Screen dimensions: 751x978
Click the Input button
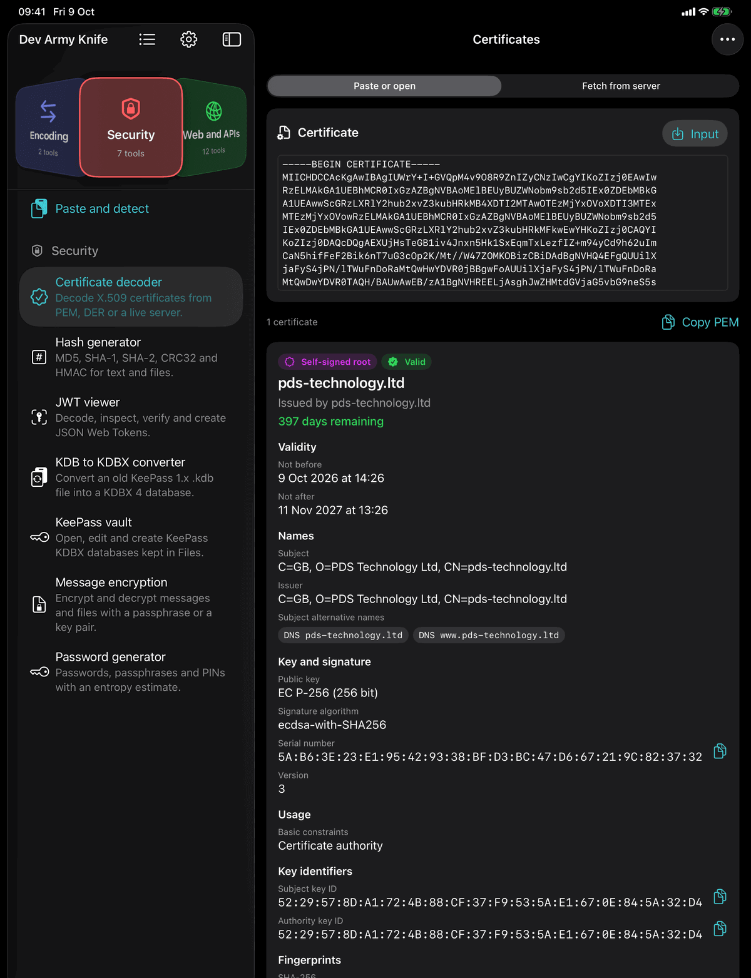pyautogui.click(x=695, y=134)
